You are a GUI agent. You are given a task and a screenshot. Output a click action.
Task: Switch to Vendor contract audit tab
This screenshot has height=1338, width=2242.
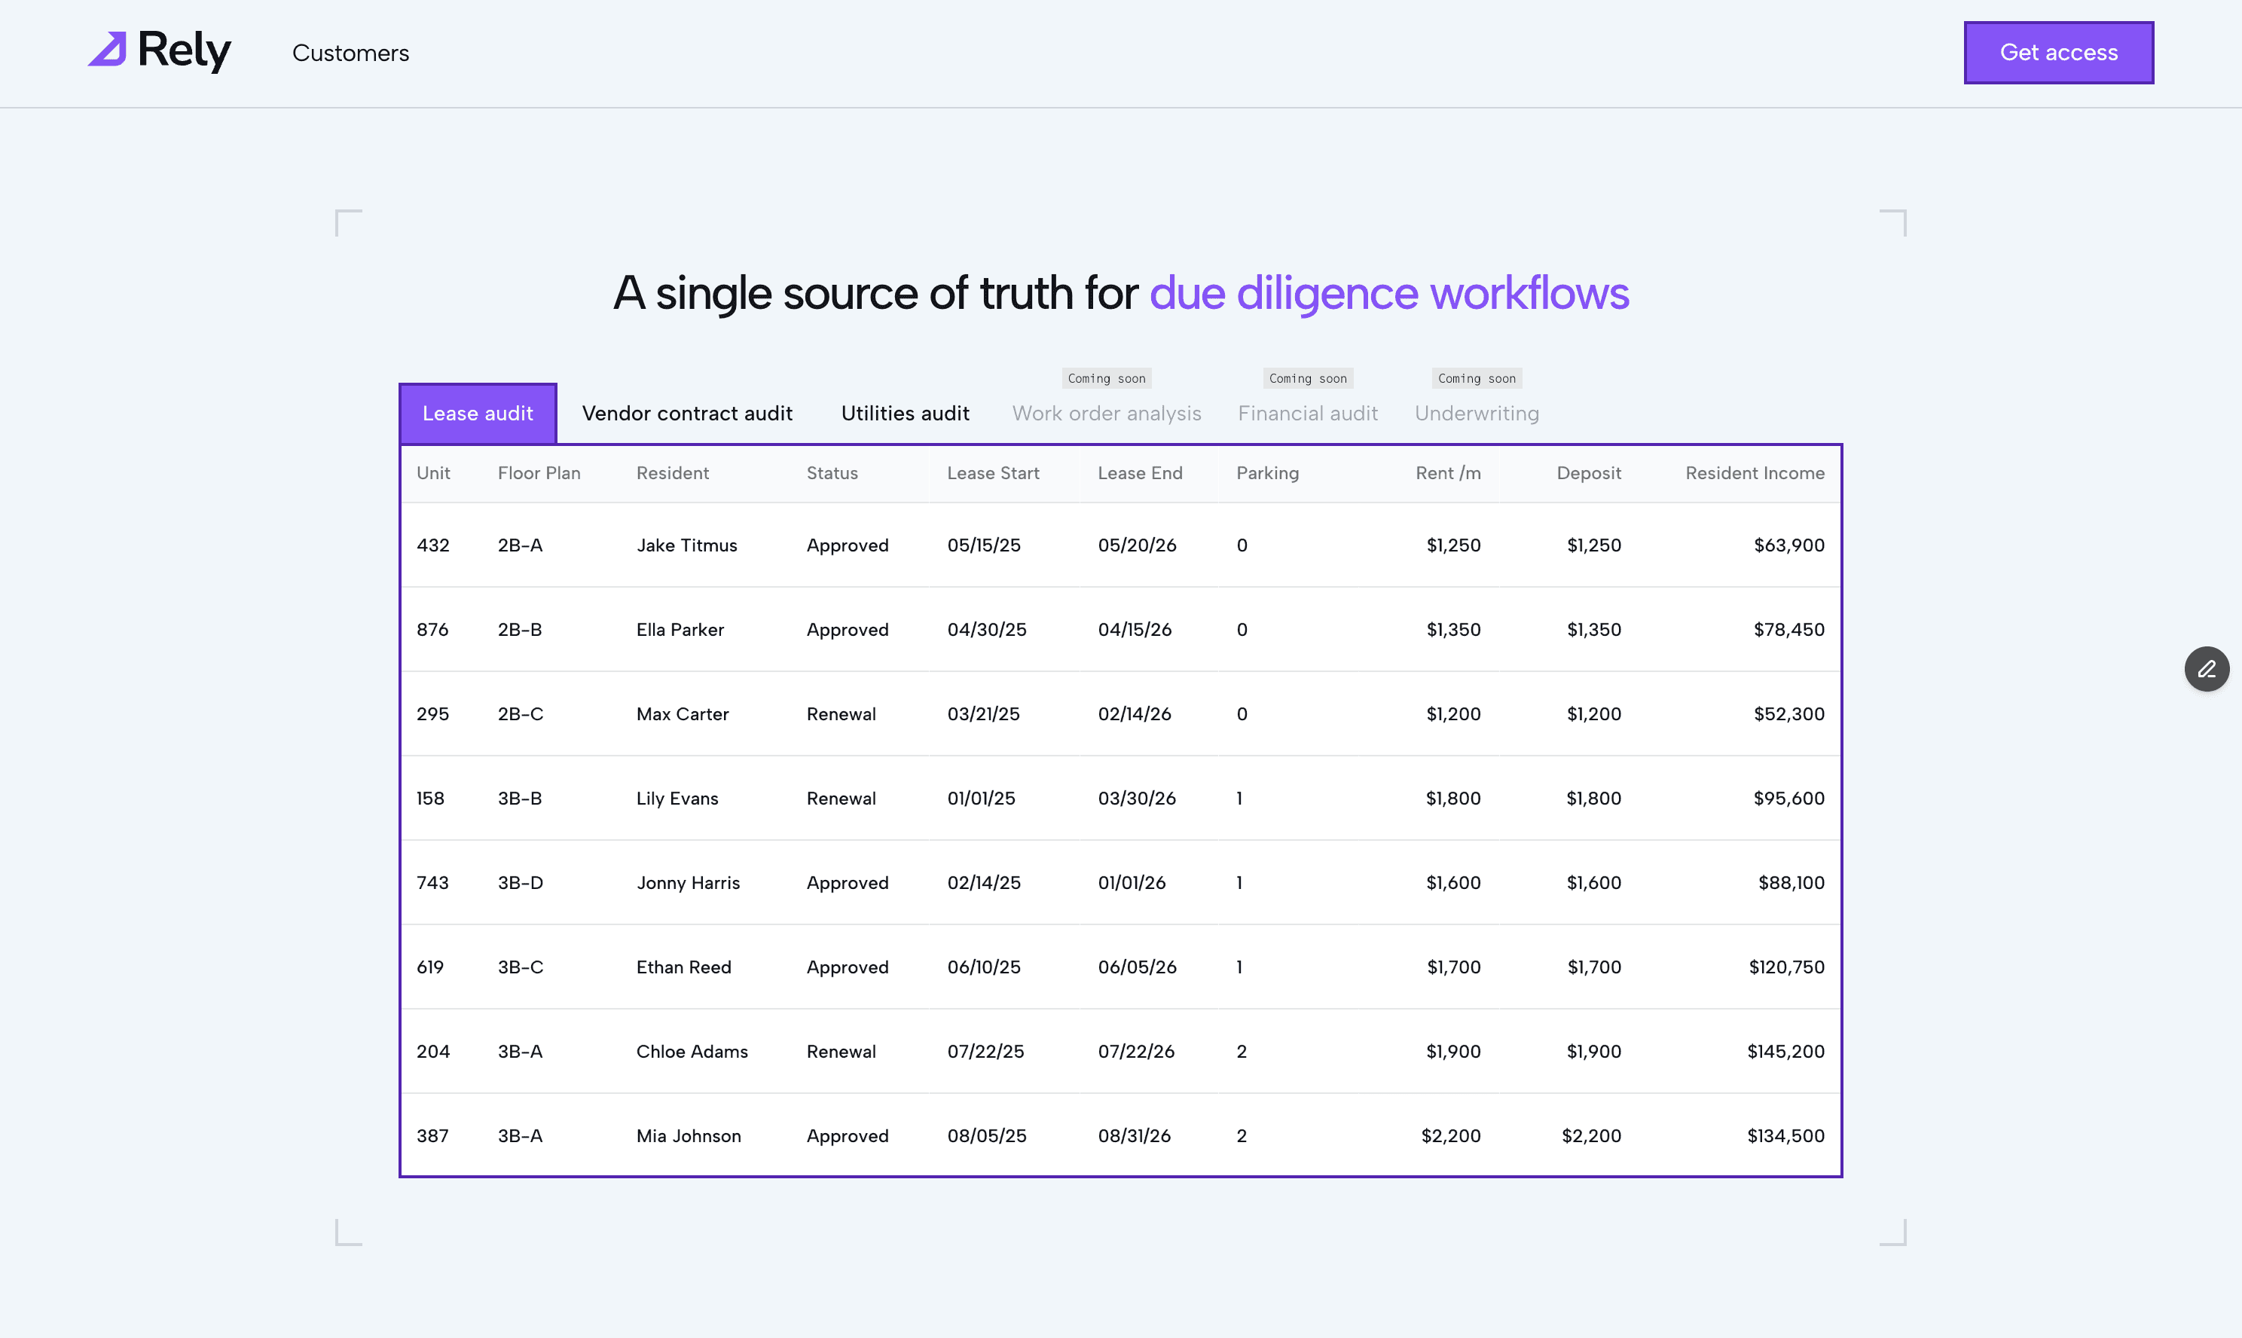click(687, 414)
